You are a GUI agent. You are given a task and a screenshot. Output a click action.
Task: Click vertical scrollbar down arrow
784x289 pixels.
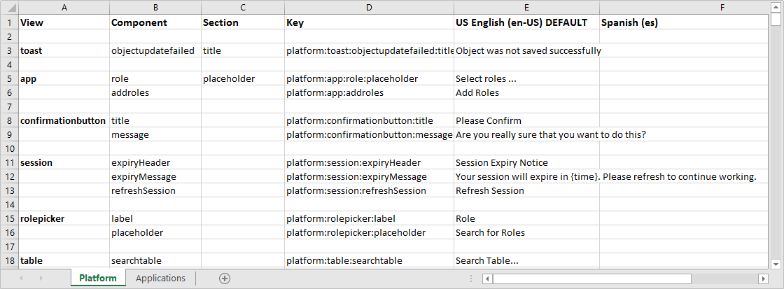pos(776,264)
